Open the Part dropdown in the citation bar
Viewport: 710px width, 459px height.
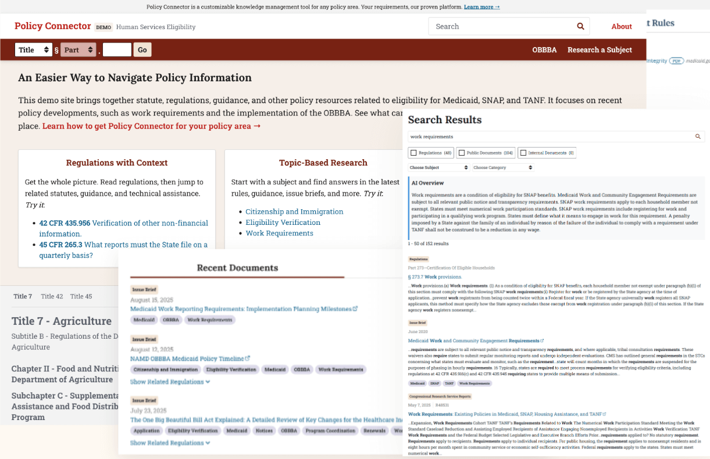(78, 49)
